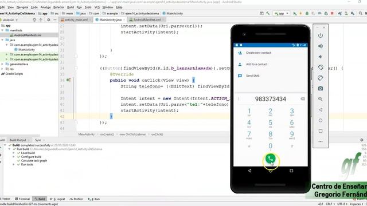The image size is (367, 206).
Task: Open the Tools menu
Action: pyautogui.click(x=88, y=7)
